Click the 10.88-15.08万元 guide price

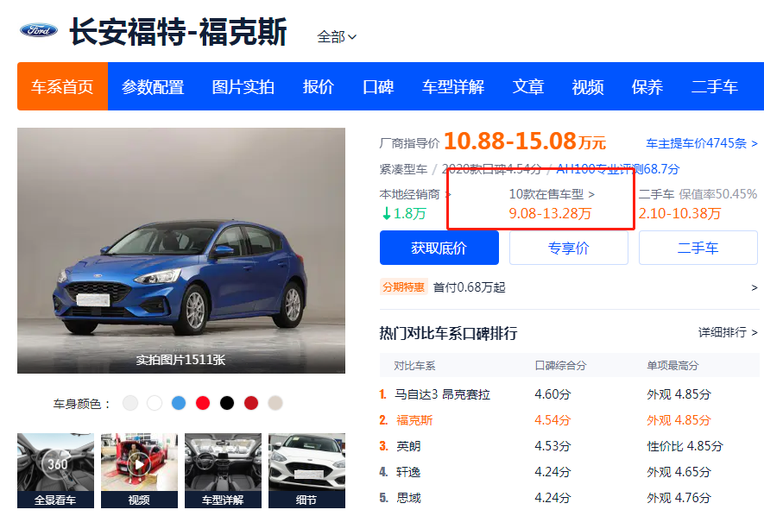(x=525, y=142)
